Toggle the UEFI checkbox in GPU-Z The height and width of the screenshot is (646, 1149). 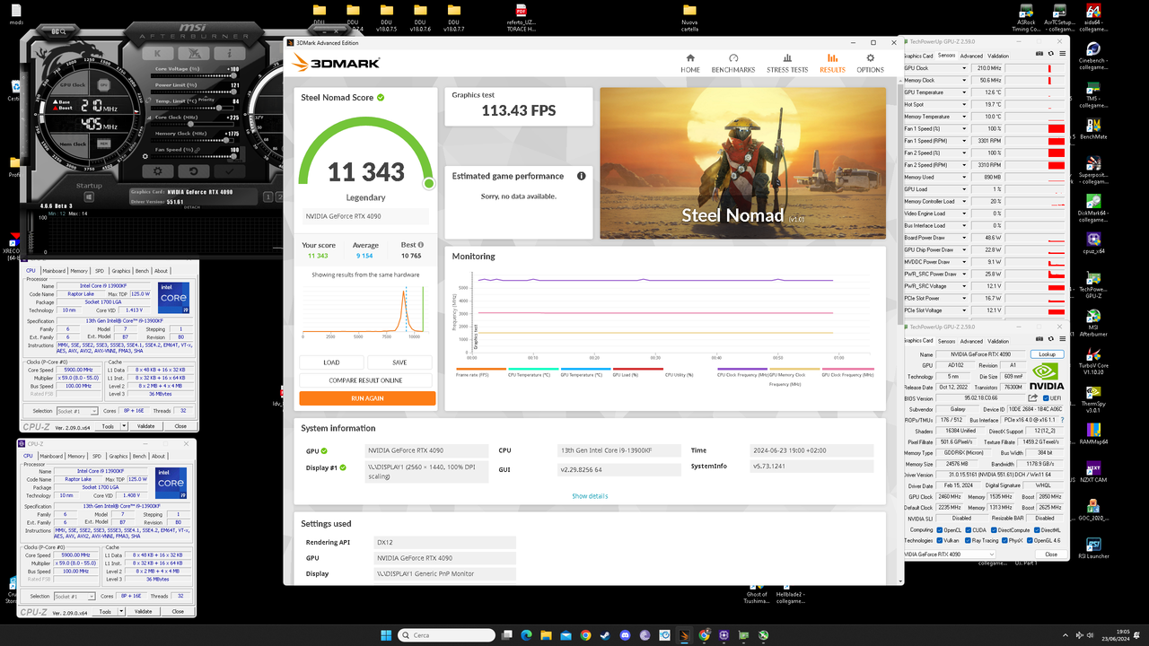point(1046,398)
